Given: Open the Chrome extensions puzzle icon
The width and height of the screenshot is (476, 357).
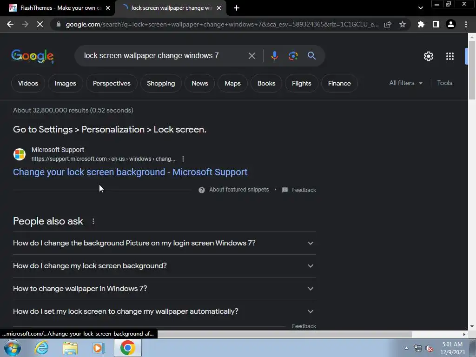Looking at the screenshot, I should pyautogui.click(x=421, y=24).
